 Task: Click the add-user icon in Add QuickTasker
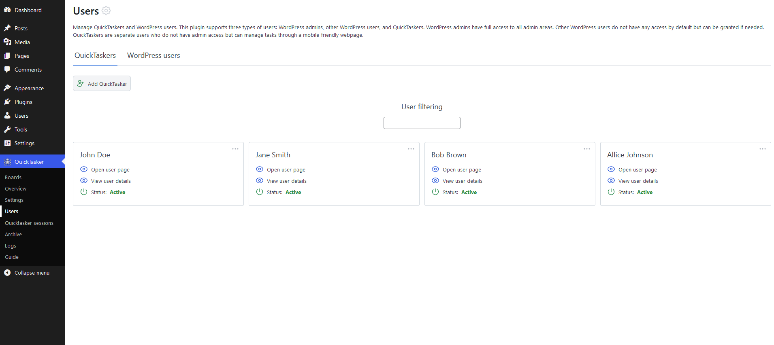[x=81, y=83]
